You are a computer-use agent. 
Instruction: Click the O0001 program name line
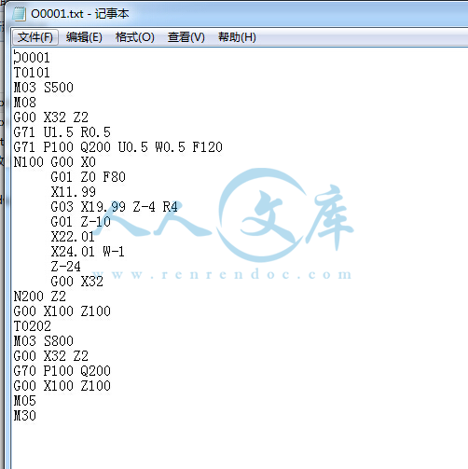click(x=32, y=58)
